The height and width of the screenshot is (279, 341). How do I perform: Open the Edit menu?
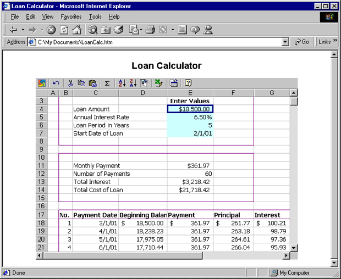click(30, 16)
